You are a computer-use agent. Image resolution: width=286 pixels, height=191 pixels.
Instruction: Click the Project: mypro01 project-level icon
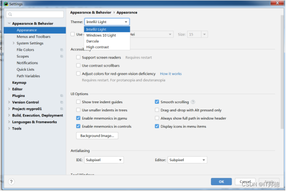[61, 109]
